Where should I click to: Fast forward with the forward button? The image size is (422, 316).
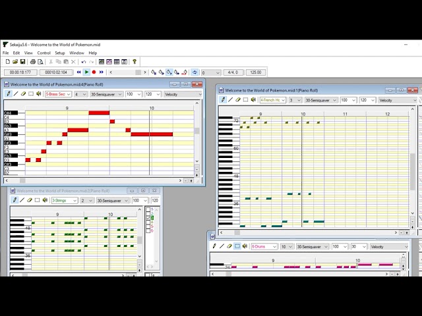pos(102,72)
